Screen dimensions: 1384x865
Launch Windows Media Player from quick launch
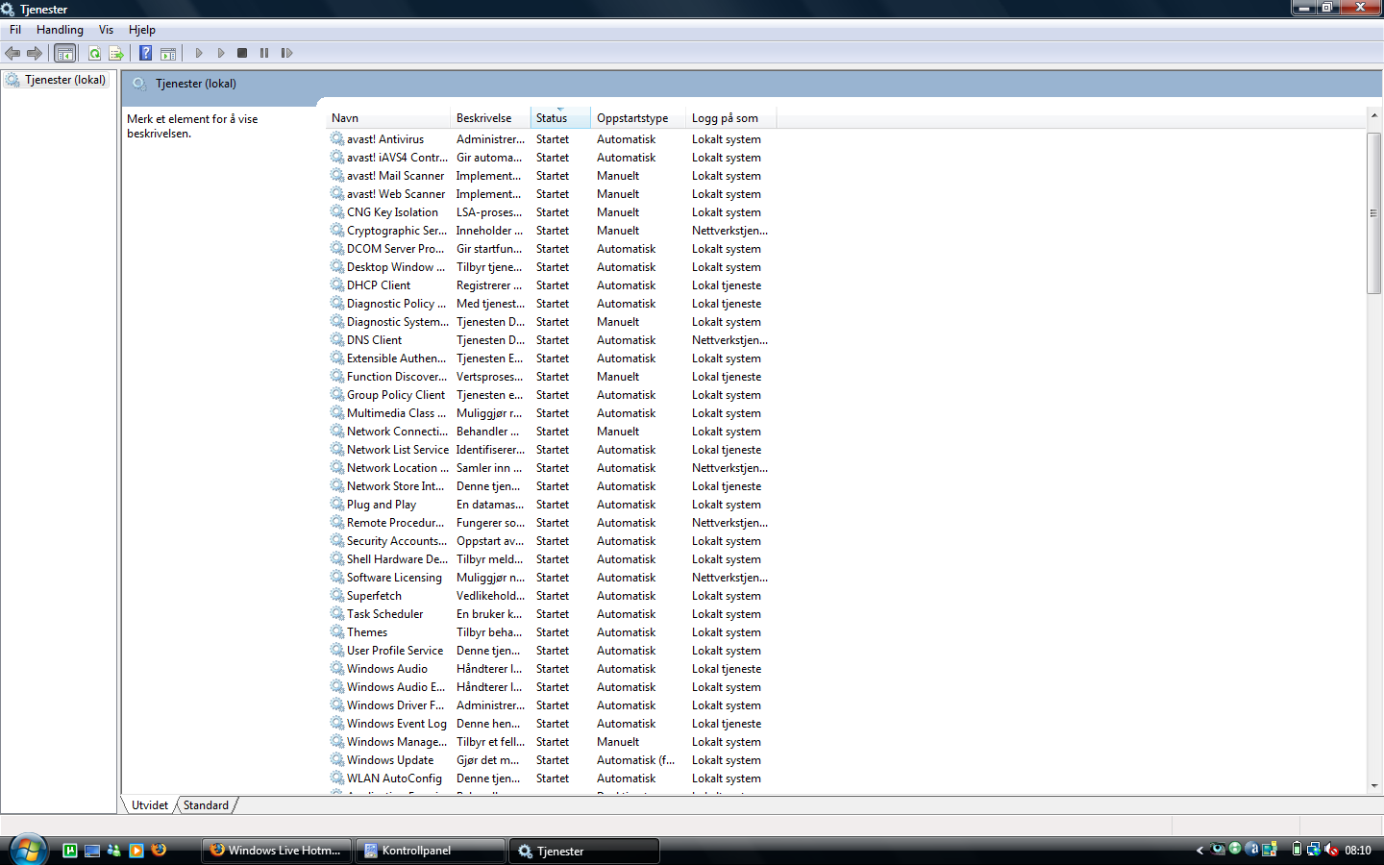(136, 850)
